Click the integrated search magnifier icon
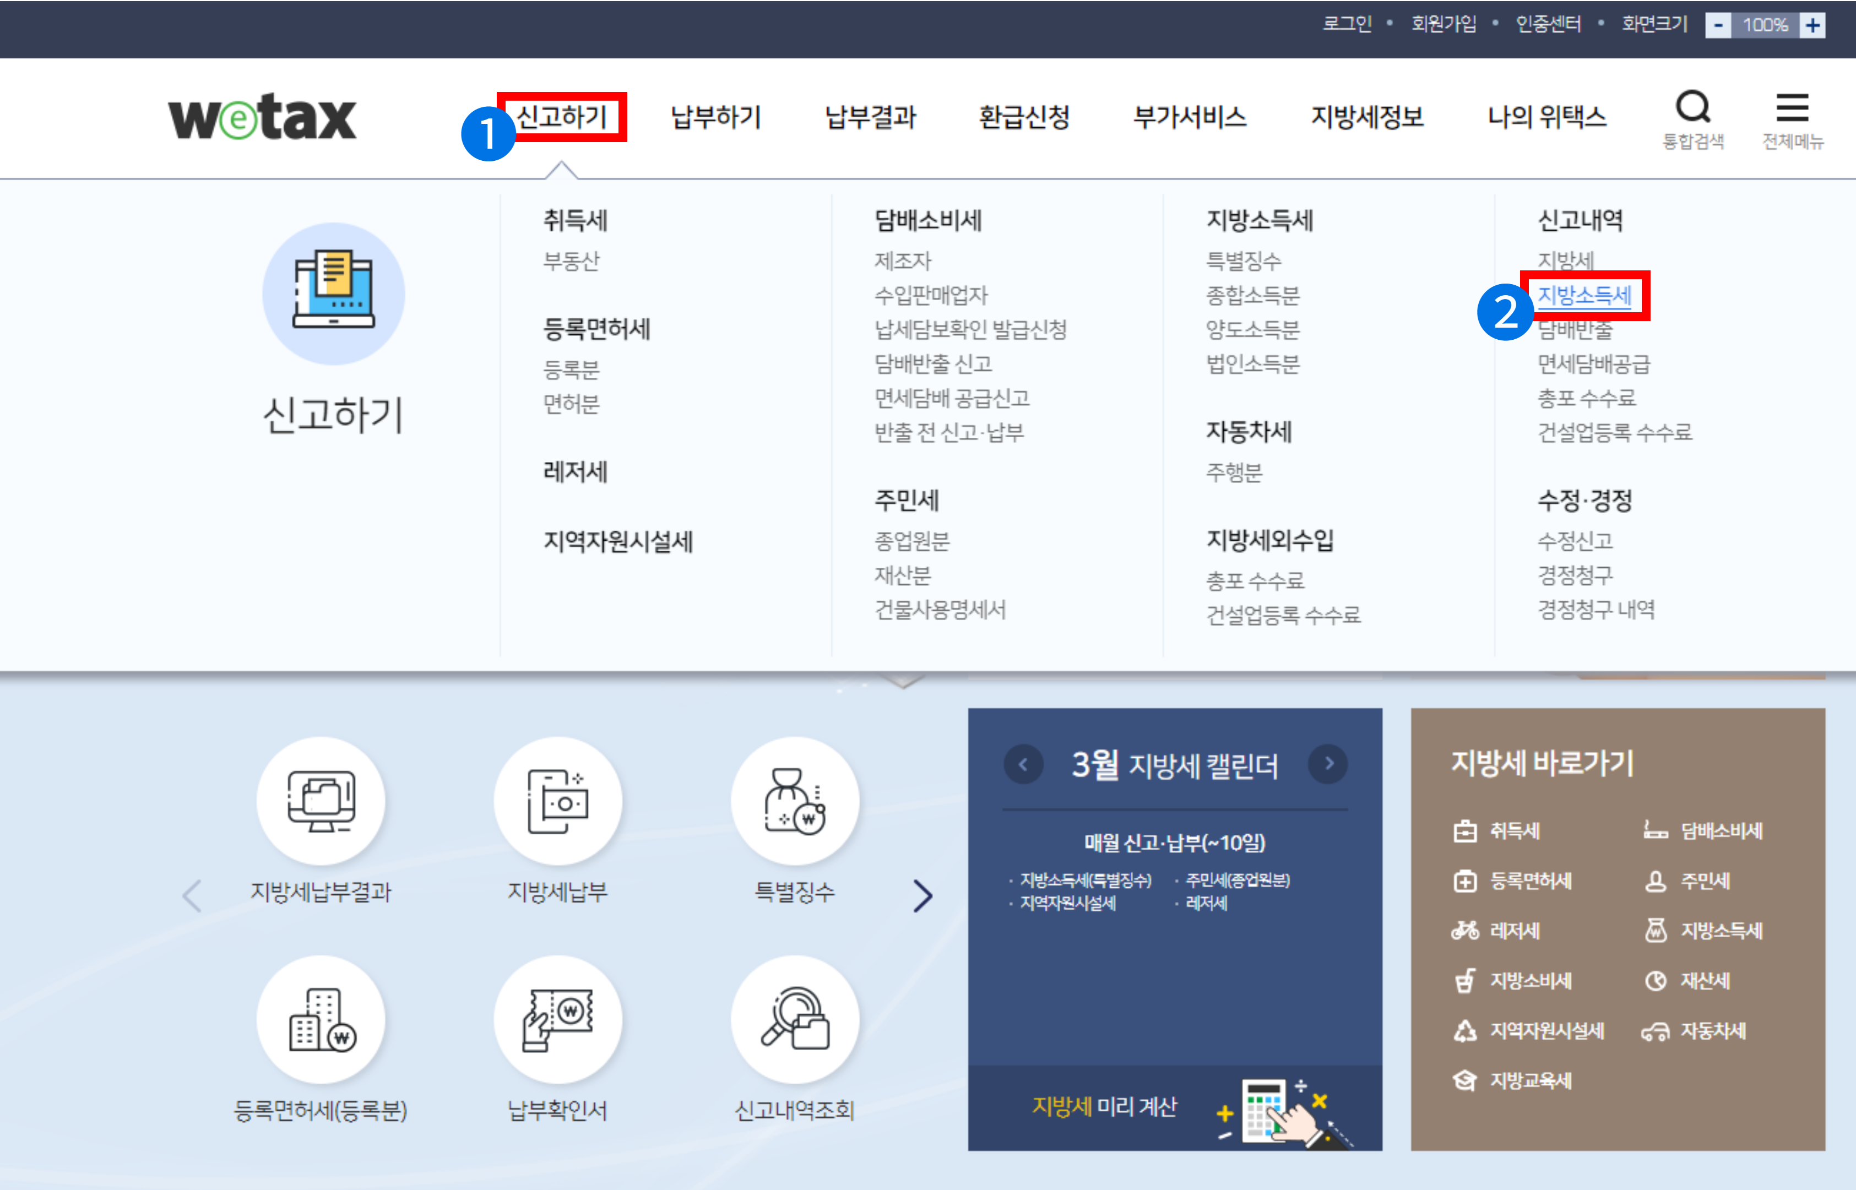 1692,108
